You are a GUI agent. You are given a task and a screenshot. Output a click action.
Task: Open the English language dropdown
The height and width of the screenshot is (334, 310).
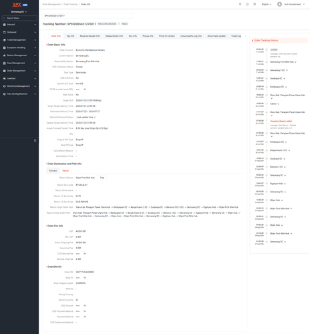[267, 4]
